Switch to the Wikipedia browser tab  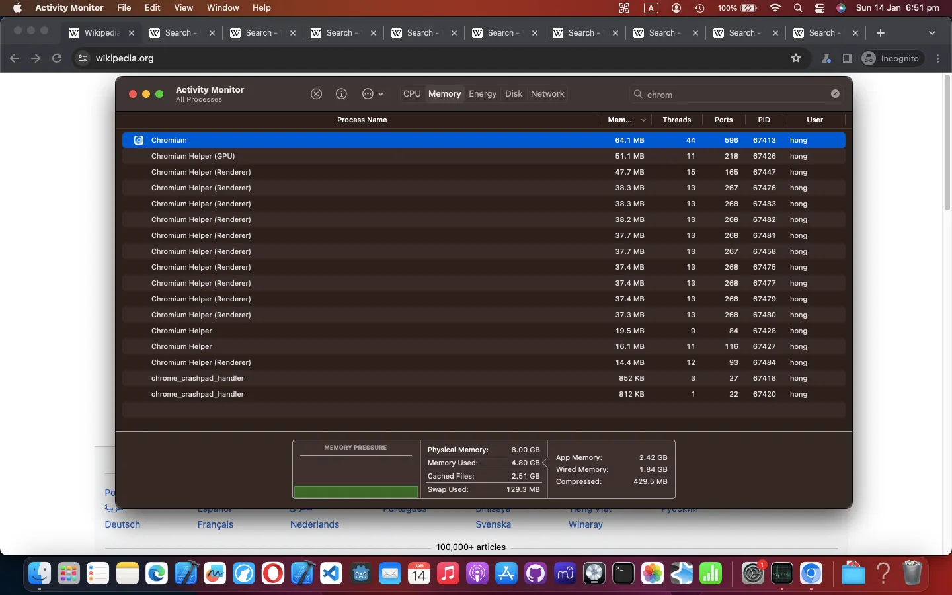(x=102, y=33)
